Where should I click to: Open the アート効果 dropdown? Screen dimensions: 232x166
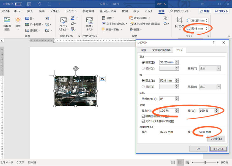click(35, 24)
